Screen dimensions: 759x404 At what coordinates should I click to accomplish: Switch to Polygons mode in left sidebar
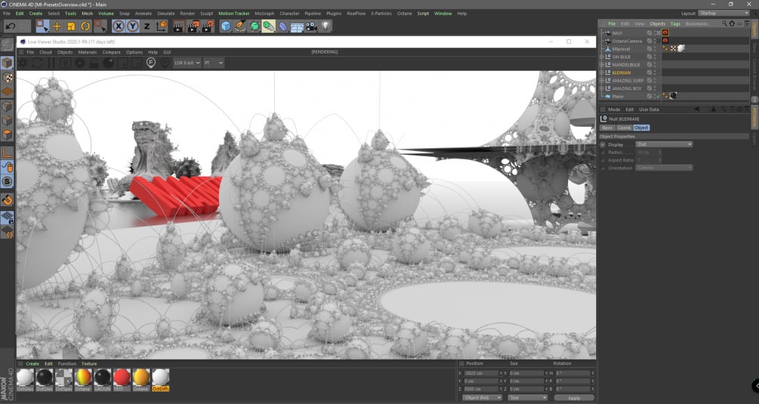7,134
